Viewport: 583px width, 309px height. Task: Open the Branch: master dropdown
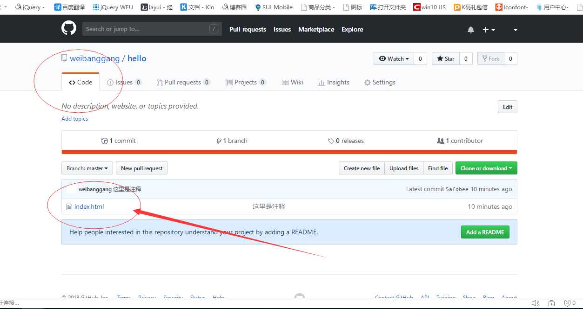coord(87,168)
